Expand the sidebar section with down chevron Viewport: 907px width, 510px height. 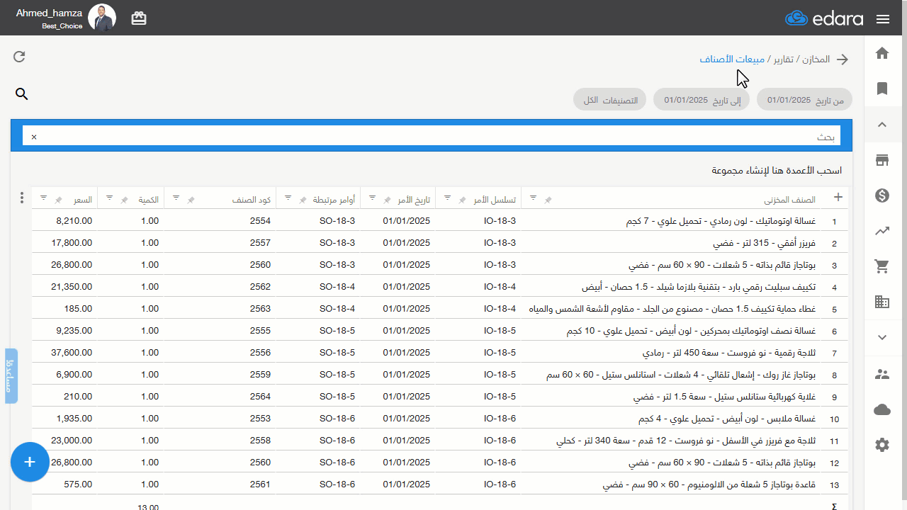point(882,337)
